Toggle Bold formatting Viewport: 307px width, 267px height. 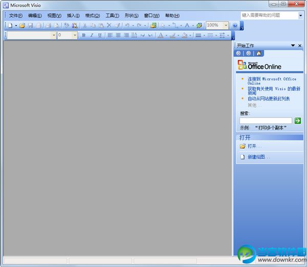[83, 35]
